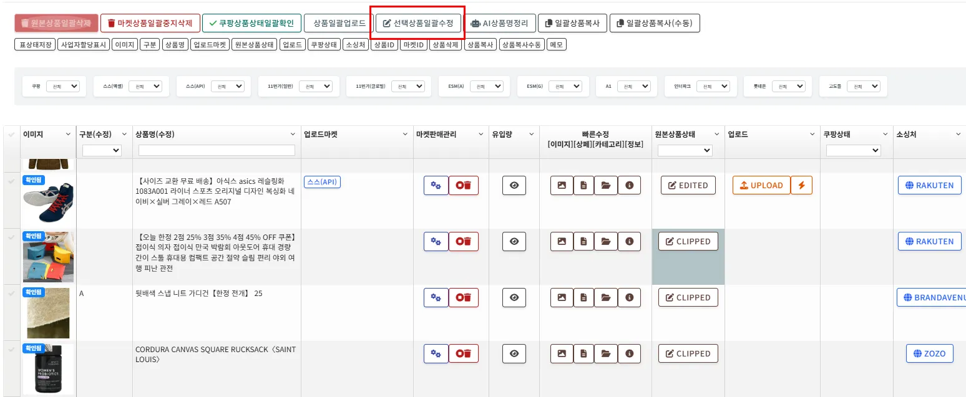Toggle the 소싱처 column tag
Screen dimensions: 966x397
(356, 45)
